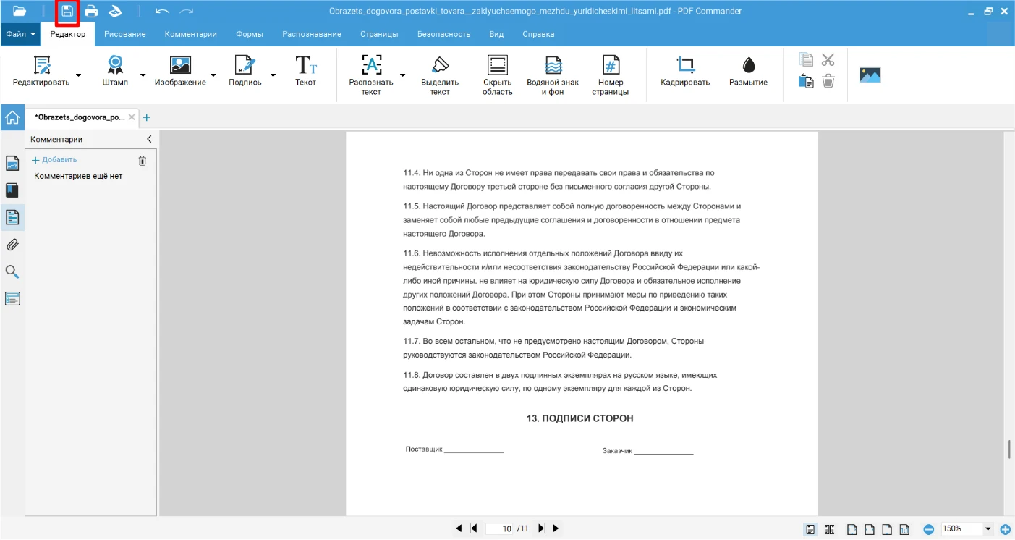
Task: Select the Crop (Кадрировать) tool
Action: pos(685,72)
